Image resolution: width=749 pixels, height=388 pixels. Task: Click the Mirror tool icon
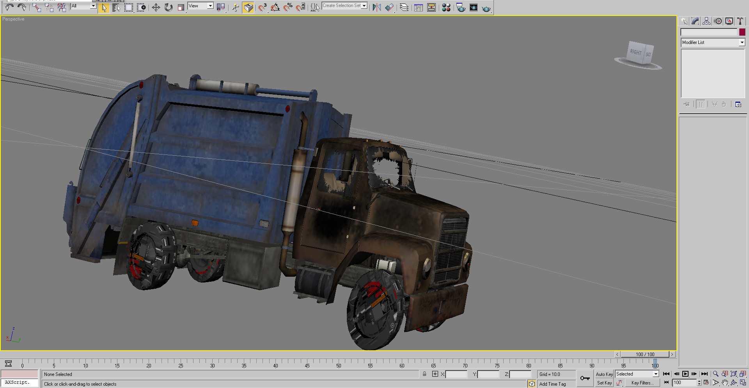(x=376, y=7)
